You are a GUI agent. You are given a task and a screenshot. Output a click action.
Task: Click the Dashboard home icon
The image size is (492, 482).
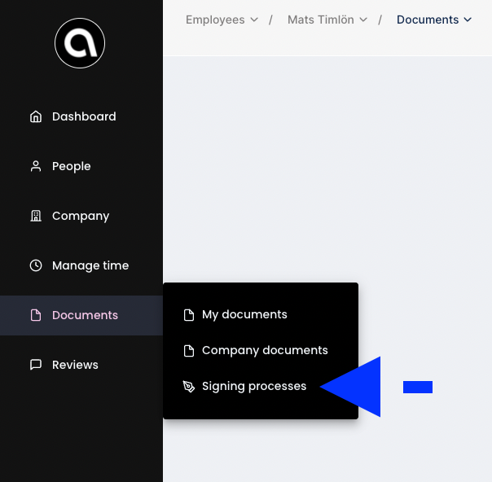pyautogui.click(x=36, y=116)
